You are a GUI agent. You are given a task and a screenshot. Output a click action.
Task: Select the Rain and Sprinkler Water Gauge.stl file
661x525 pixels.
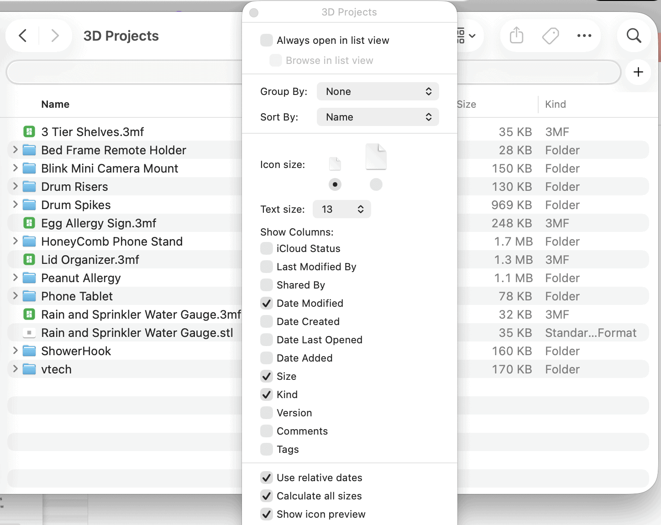tap(137, 332)
